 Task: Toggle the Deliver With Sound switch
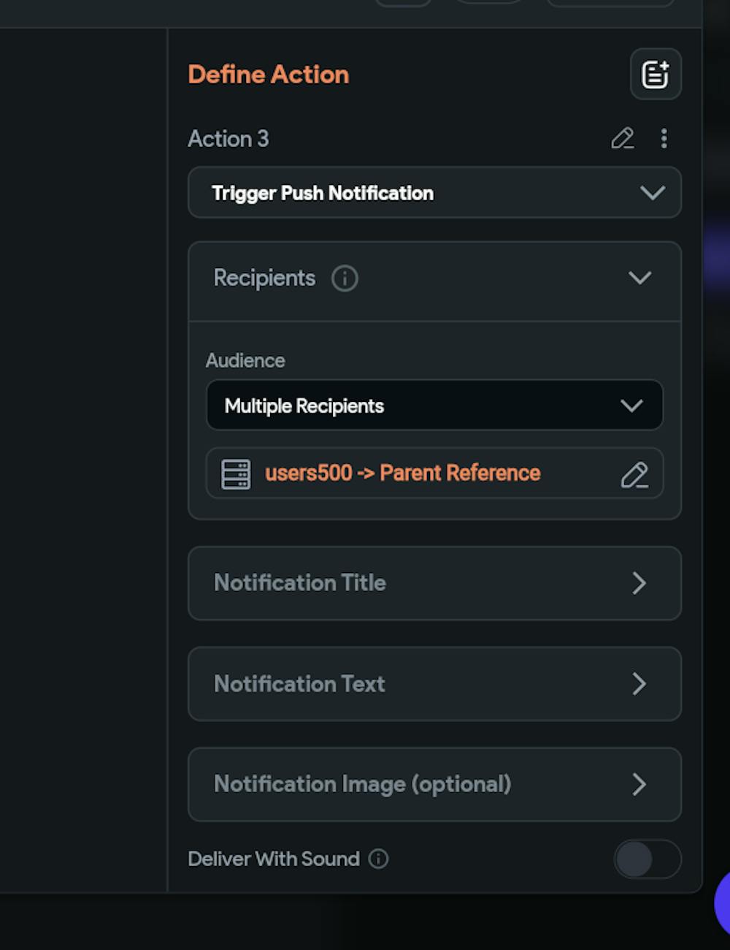(647, 859)
